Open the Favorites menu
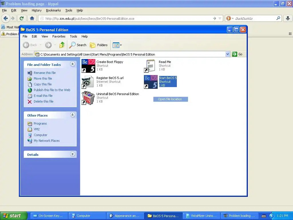 [59, 36]
